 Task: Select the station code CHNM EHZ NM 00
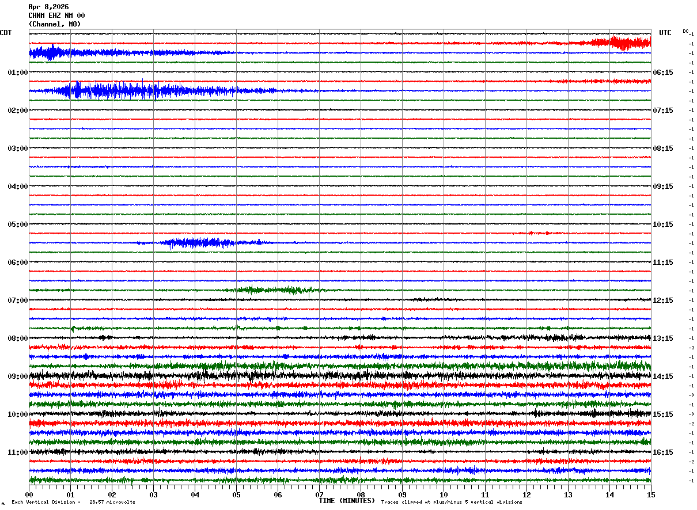click(x=56, y=16)
